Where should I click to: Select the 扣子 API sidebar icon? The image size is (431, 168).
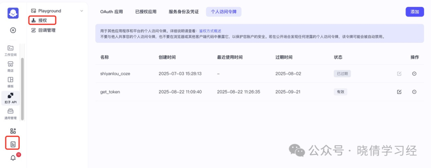(x=10, y=98)
